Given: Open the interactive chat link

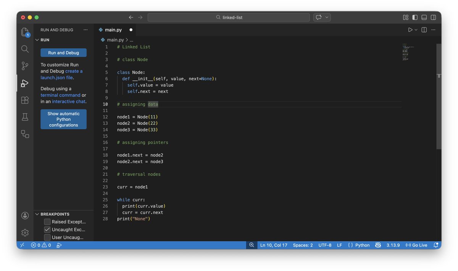Looking at the screenshot, I should [x=69, y=101].
